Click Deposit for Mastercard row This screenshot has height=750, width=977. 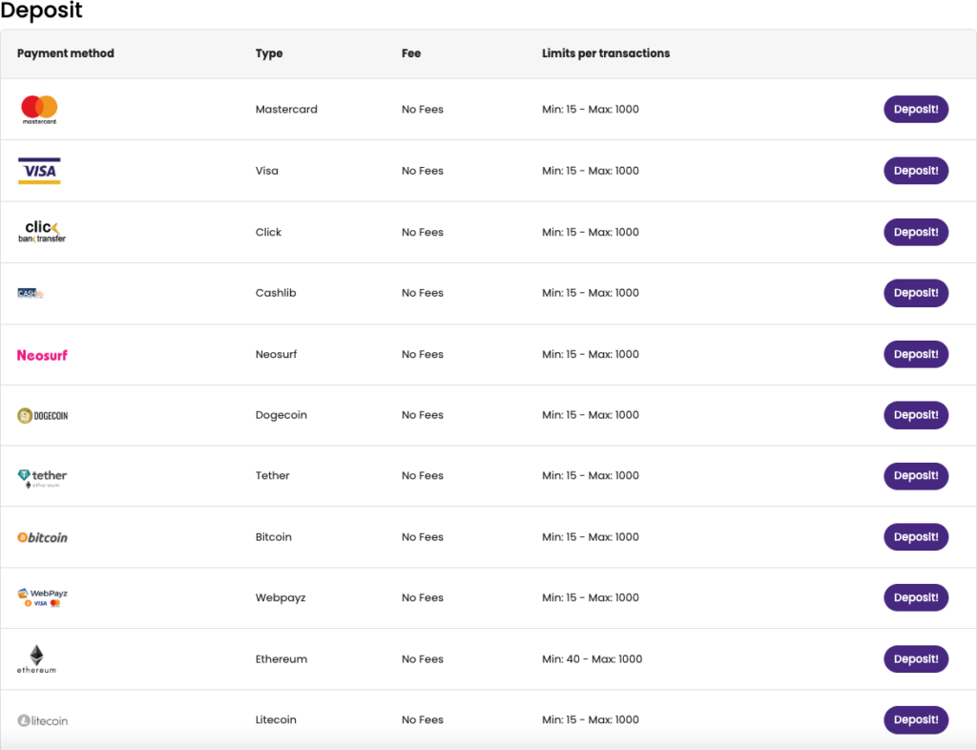click(x=915, y=109)
